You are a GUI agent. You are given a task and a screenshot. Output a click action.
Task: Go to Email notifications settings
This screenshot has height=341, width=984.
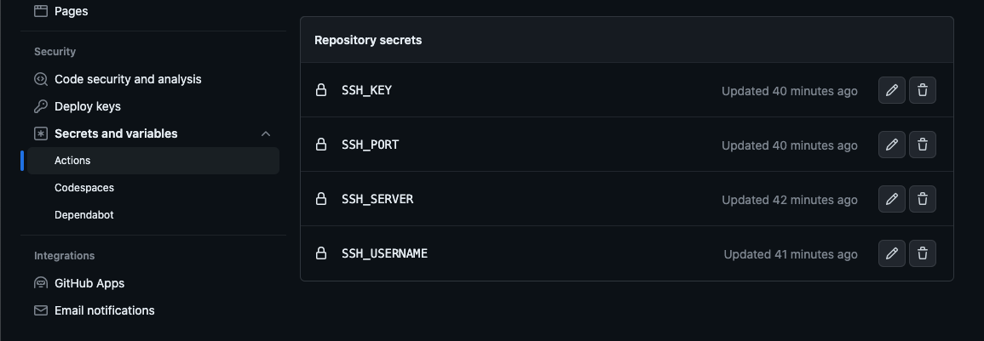pyautogui.click(x=104, y=310)
